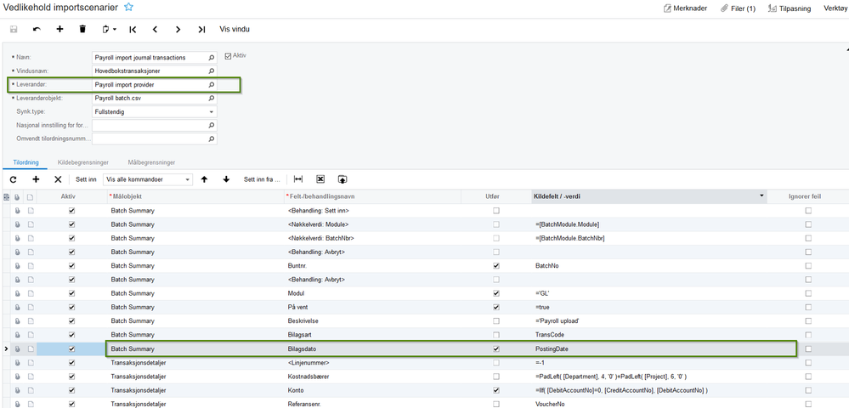Open the Synk.type dropdown
The image size is (849, 408).
tap(212, 111)
